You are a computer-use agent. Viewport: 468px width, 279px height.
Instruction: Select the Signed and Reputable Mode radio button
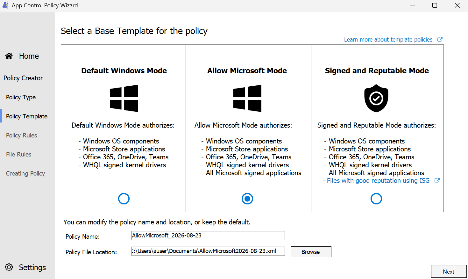click(376, 199)
